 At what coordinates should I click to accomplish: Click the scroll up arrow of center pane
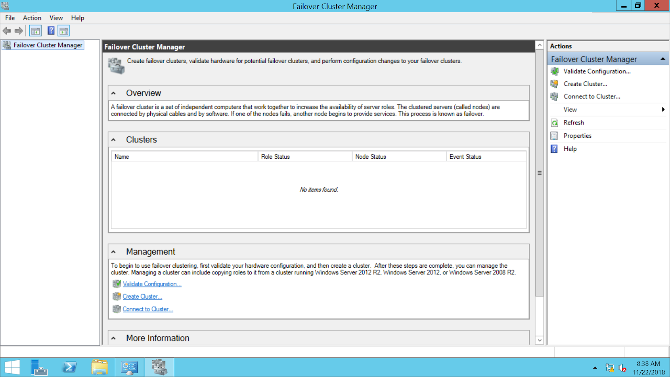coord(540,45)
